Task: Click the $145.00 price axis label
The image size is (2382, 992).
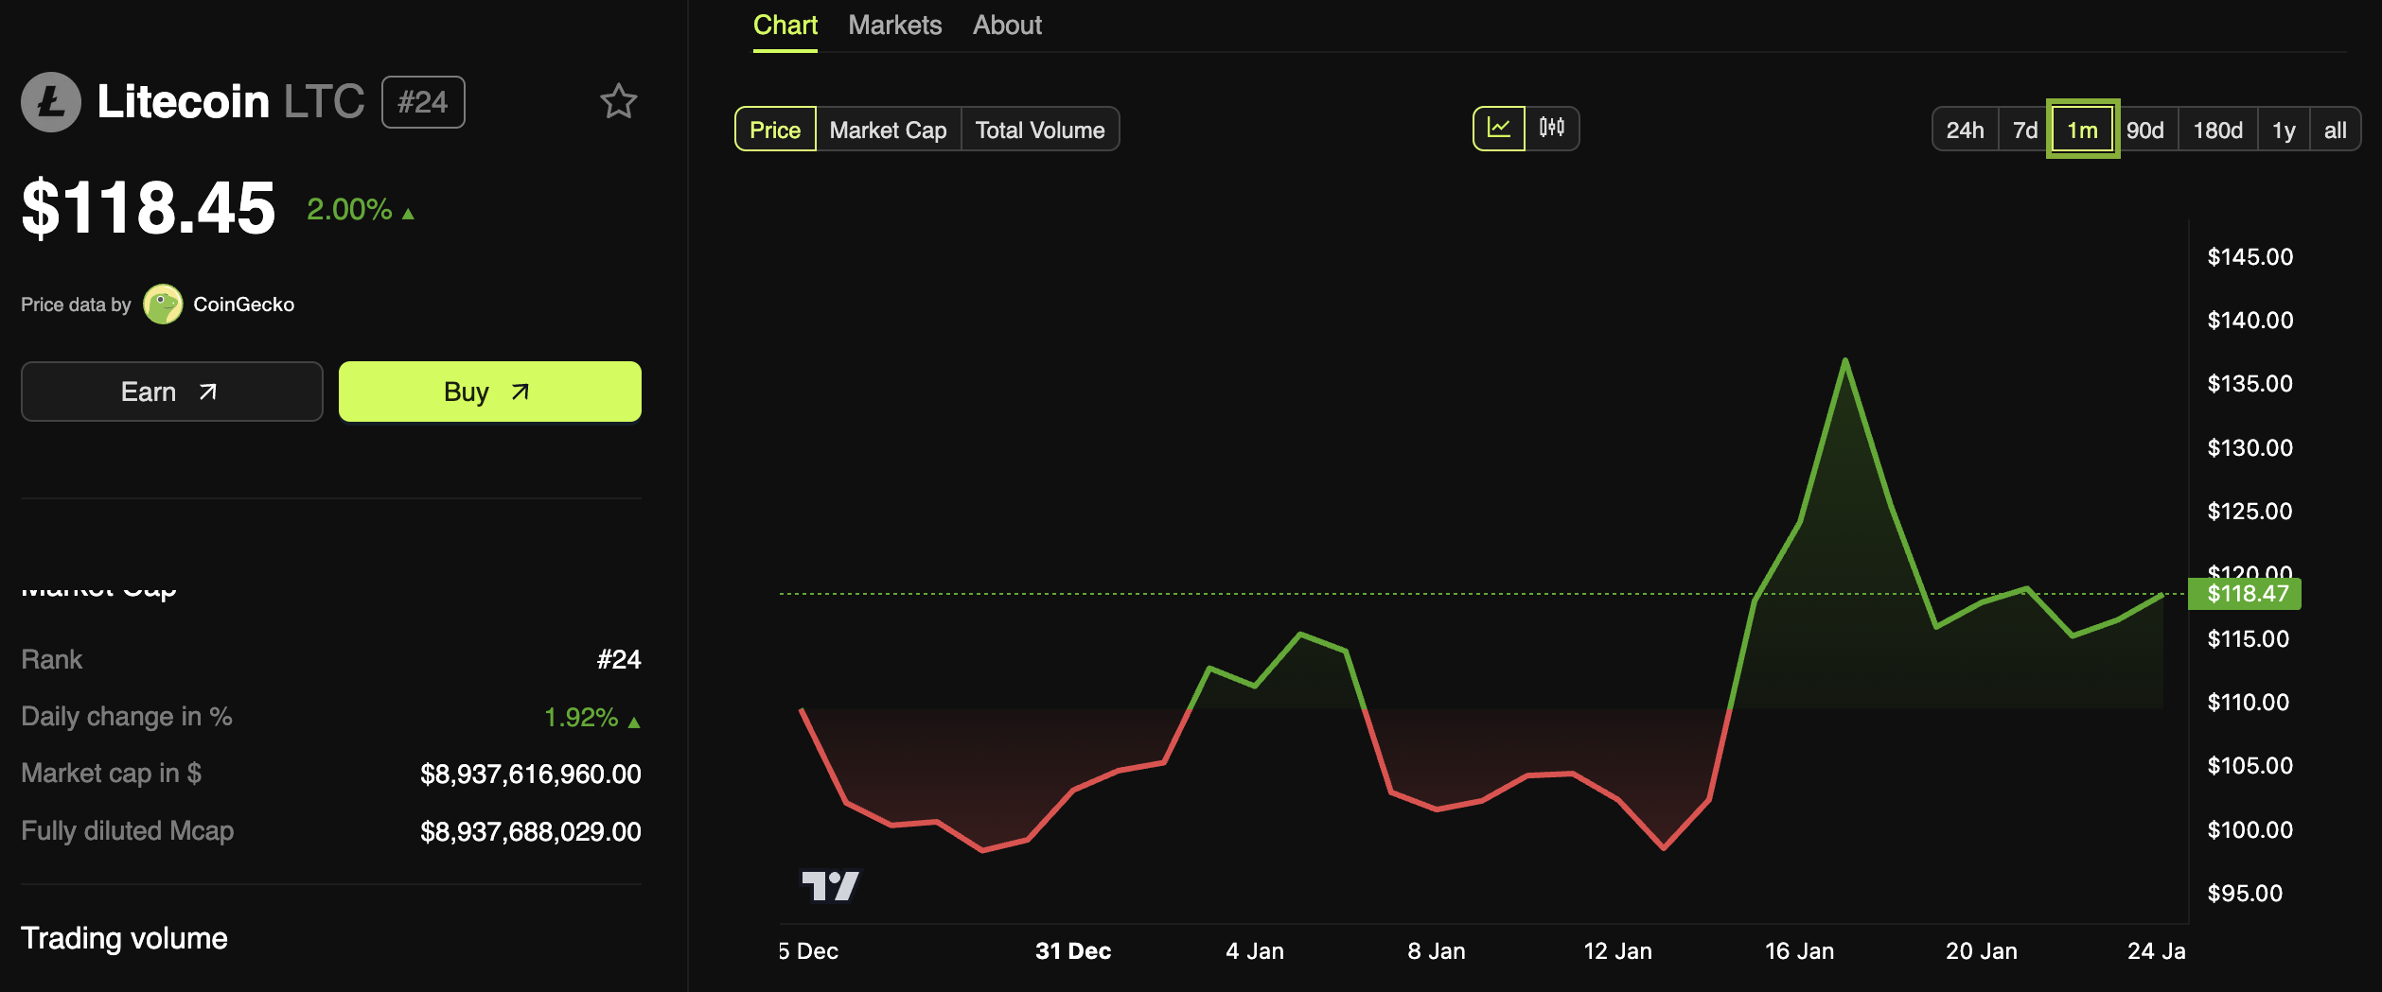Action: pyautogui.click(x=2250, y=257)
